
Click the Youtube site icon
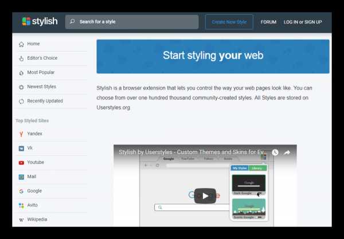[x=21, y=163]
